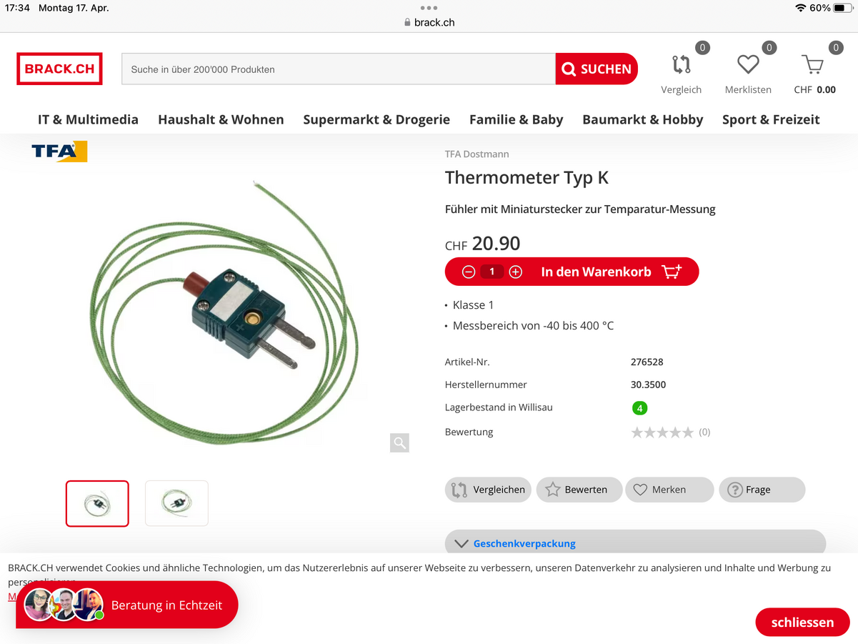Open the shopping cart icon
Screen dimensions: 858x644
point(812,65)
